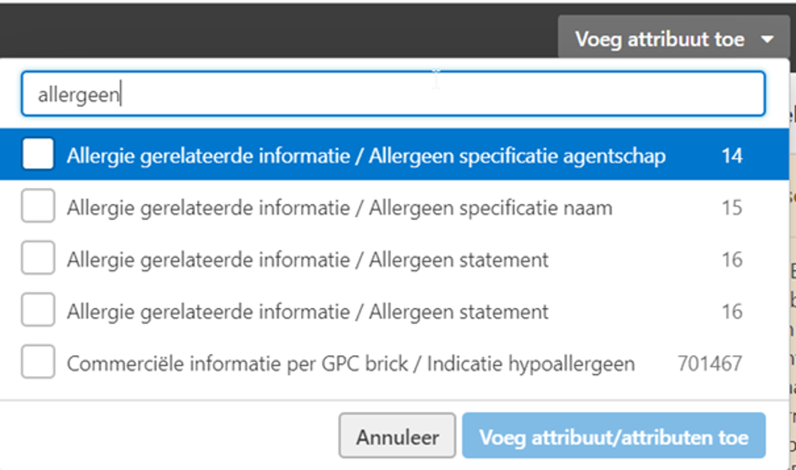Click the number 16 on the first statement row
This screenshot has width=796, height=470.
(731, 260)
